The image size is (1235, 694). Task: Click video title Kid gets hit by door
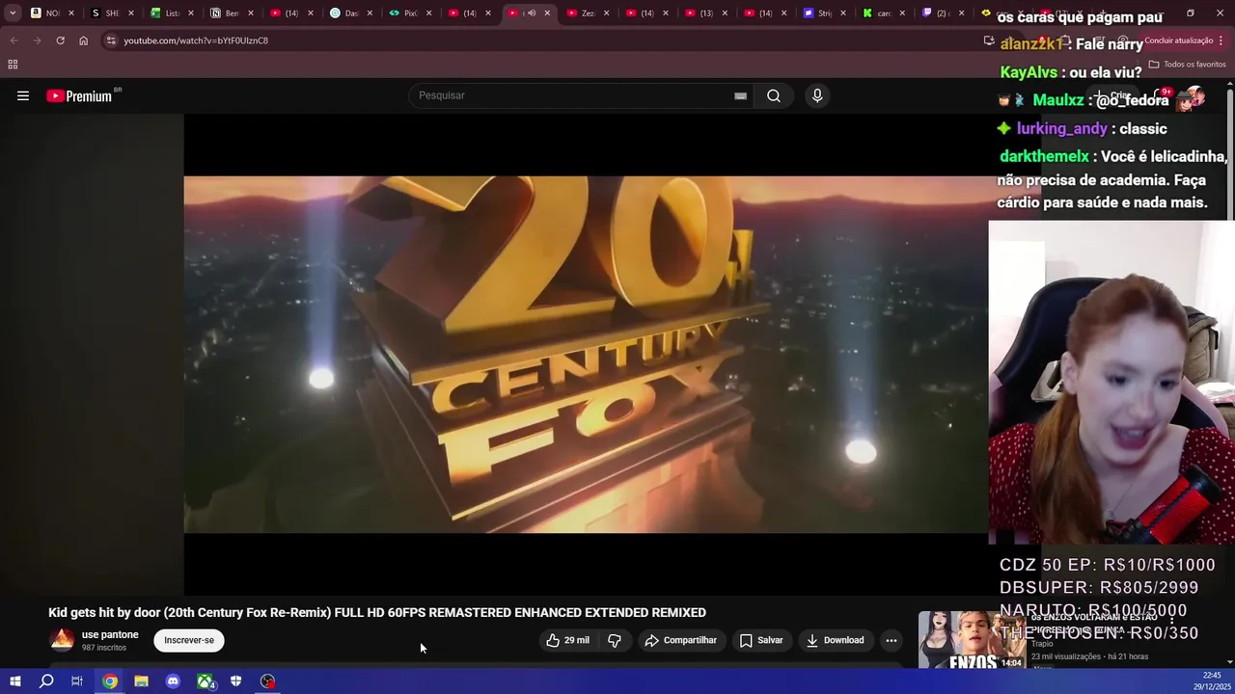pos(377,612)
